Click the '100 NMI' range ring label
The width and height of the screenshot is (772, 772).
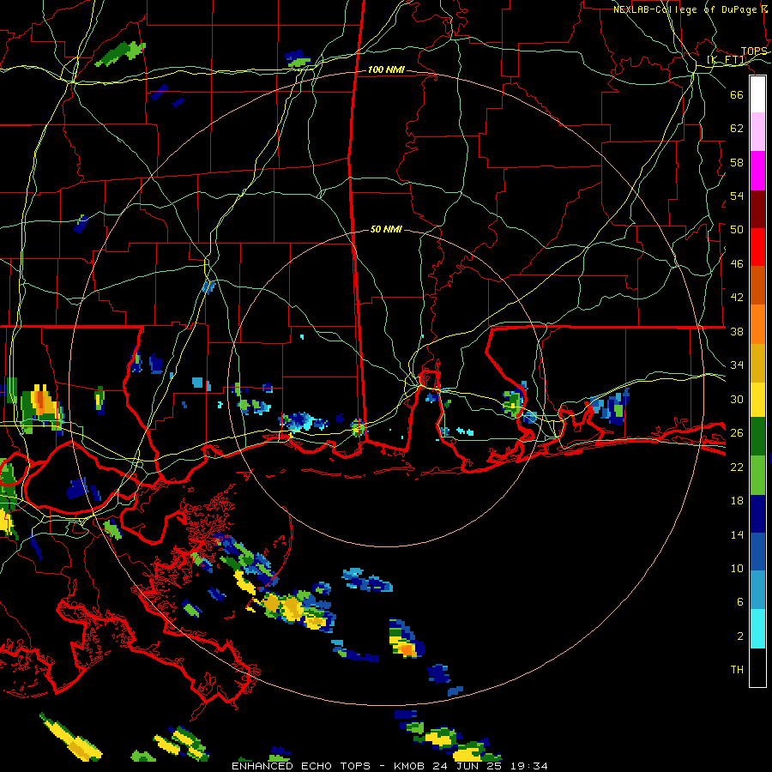[x=386, y=70]
